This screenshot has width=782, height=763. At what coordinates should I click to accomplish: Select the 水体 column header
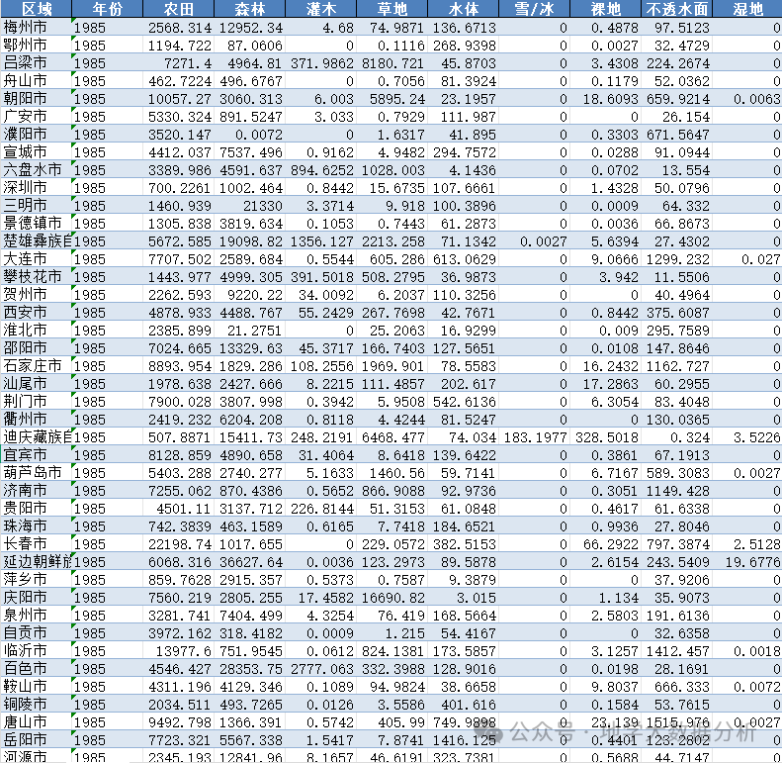point(464,9)
